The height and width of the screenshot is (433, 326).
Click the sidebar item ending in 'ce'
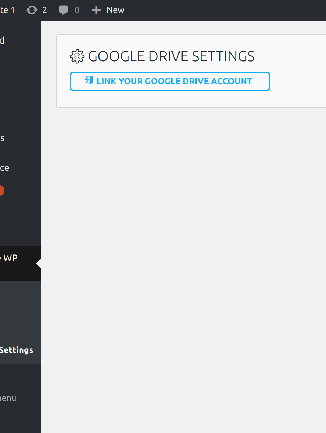click(x=5, y=168)
